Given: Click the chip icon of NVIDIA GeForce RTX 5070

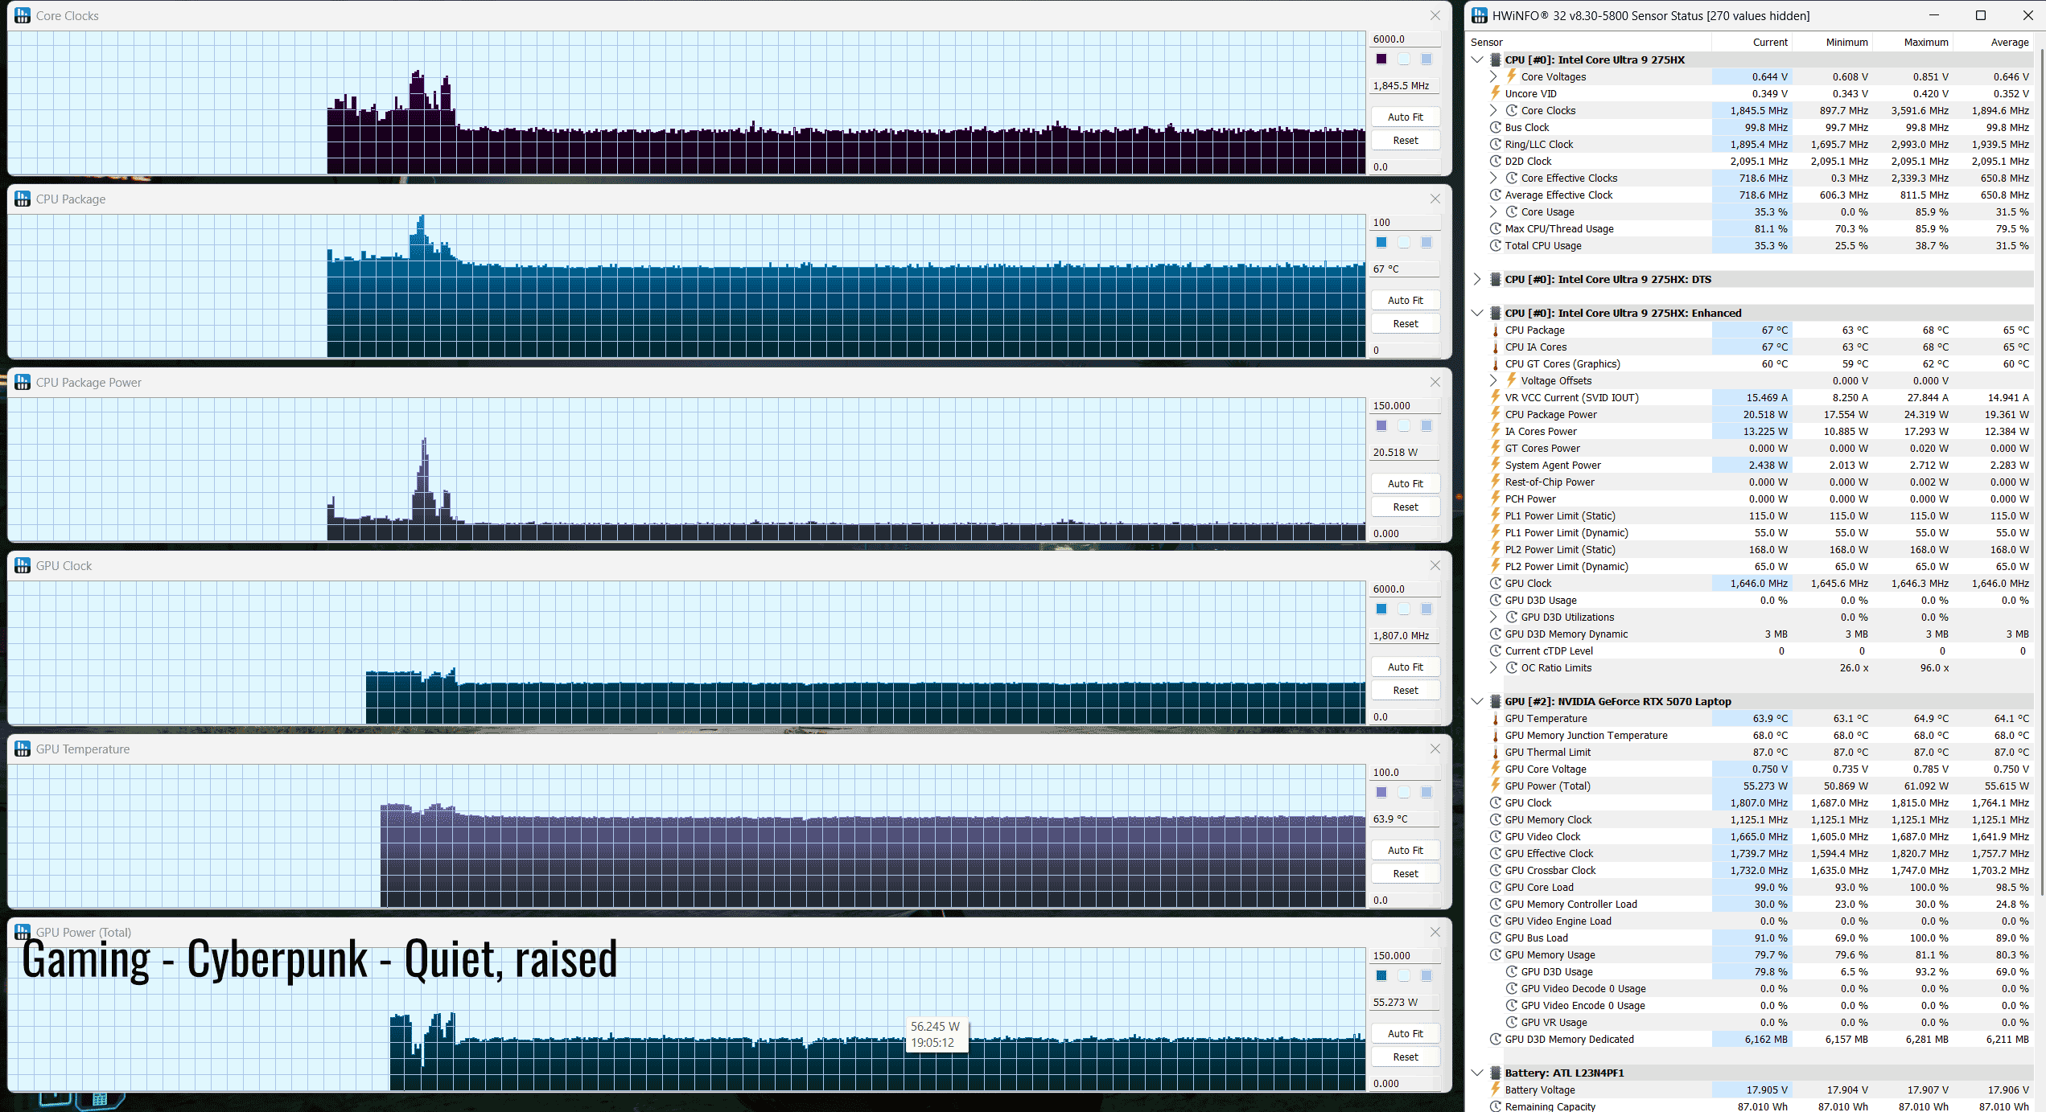Looking at the screenshot, I should pos(1495,701).
